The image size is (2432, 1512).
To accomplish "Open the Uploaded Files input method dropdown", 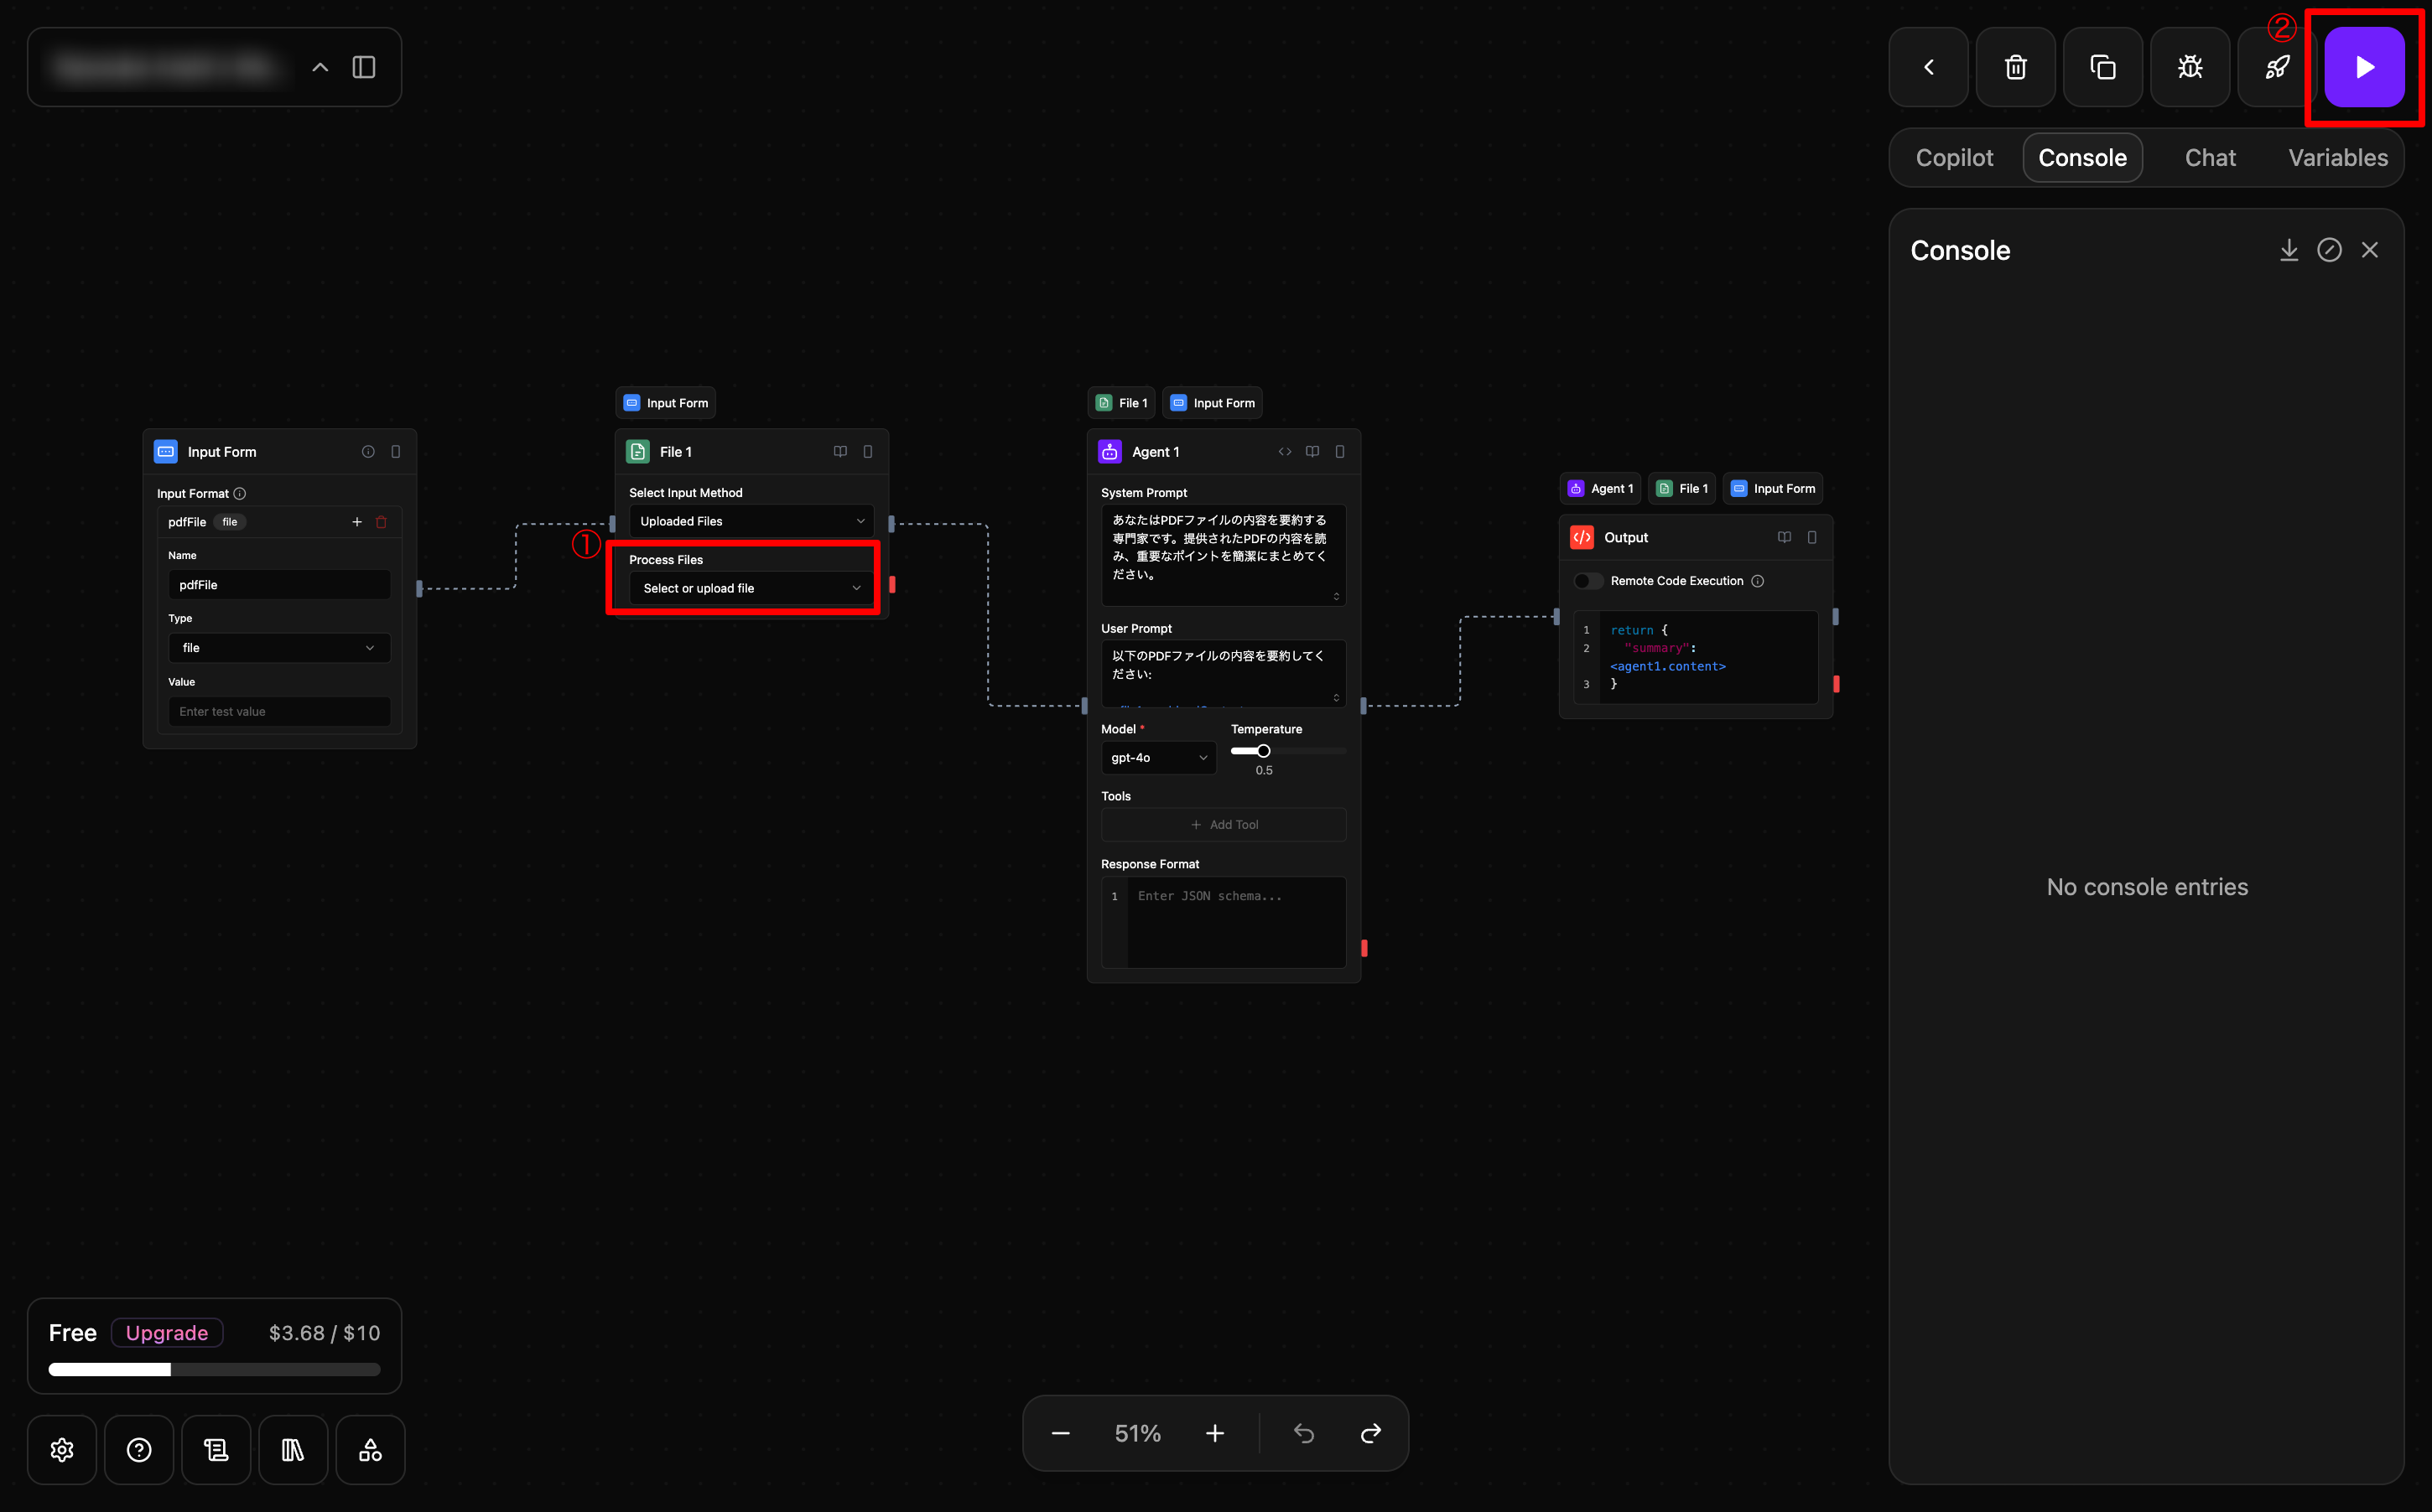I will coord(751,521).
